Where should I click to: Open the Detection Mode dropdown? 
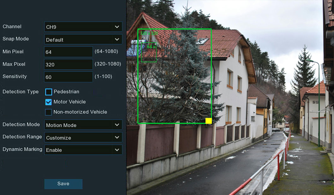(83, 125)
